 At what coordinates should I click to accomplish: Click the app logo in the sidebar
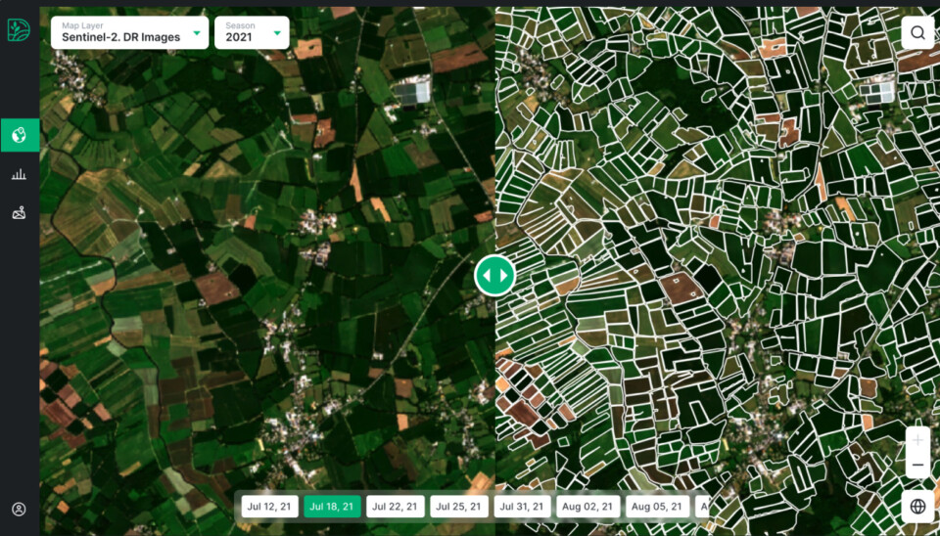pyautogui.click(x=19, y=30)
